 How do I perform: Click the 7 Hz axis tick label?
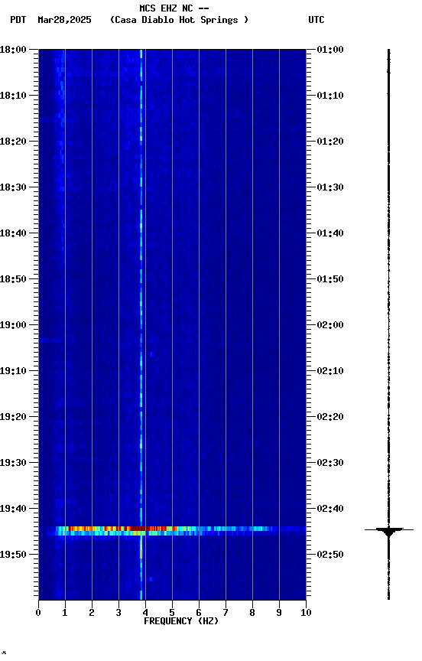(226, 613)
